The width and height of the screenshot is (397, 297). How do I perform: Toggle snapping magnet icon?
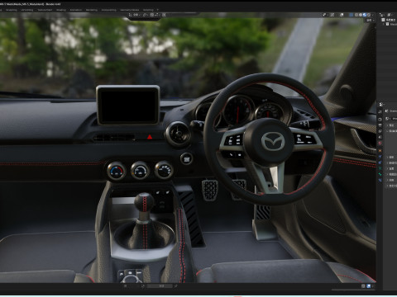pos(151,15)
